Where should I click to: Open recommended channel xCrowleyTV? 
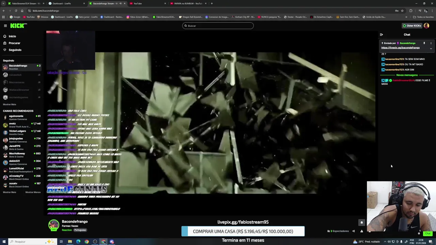tap(21, 177)
